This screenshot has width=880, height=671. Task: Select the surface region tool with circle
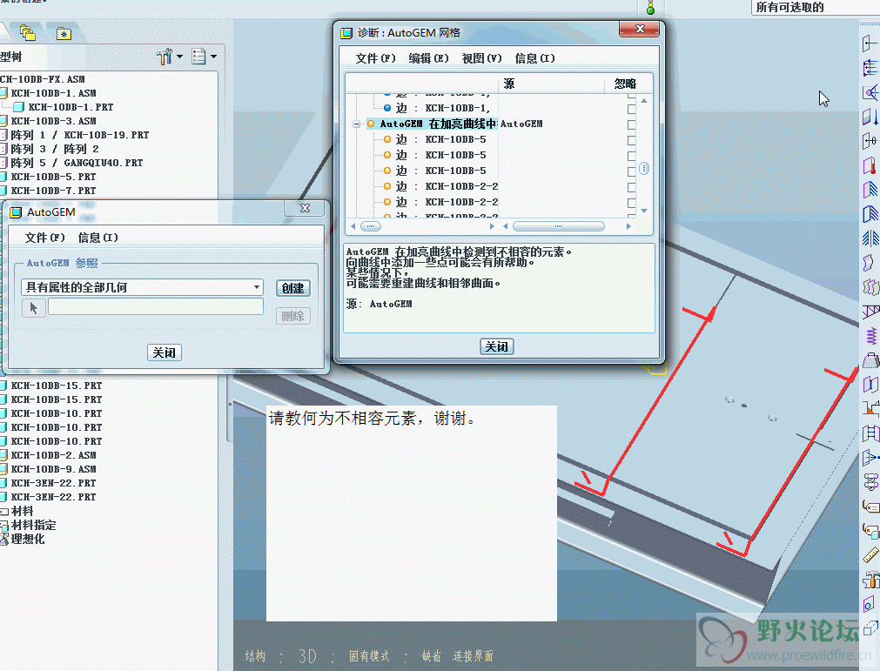870,604
